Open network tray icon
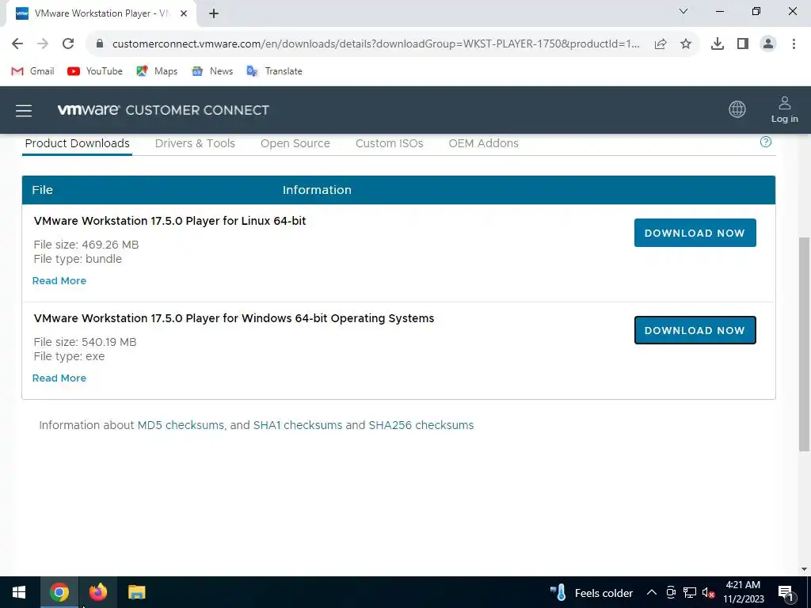The height and width of the screenshot is (608, 811). [690, 592]
